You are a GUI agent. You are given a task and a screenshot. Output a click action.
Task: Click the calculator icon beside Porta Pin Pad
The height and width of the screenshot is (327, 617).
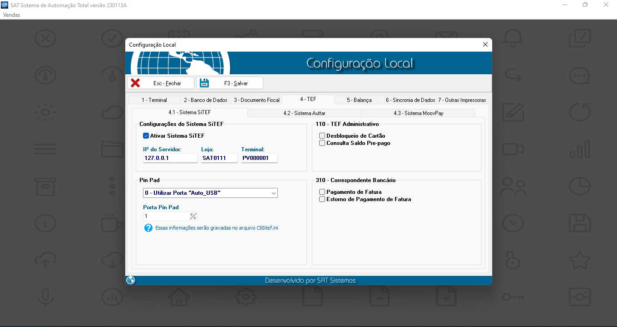[x=193, y=216]
